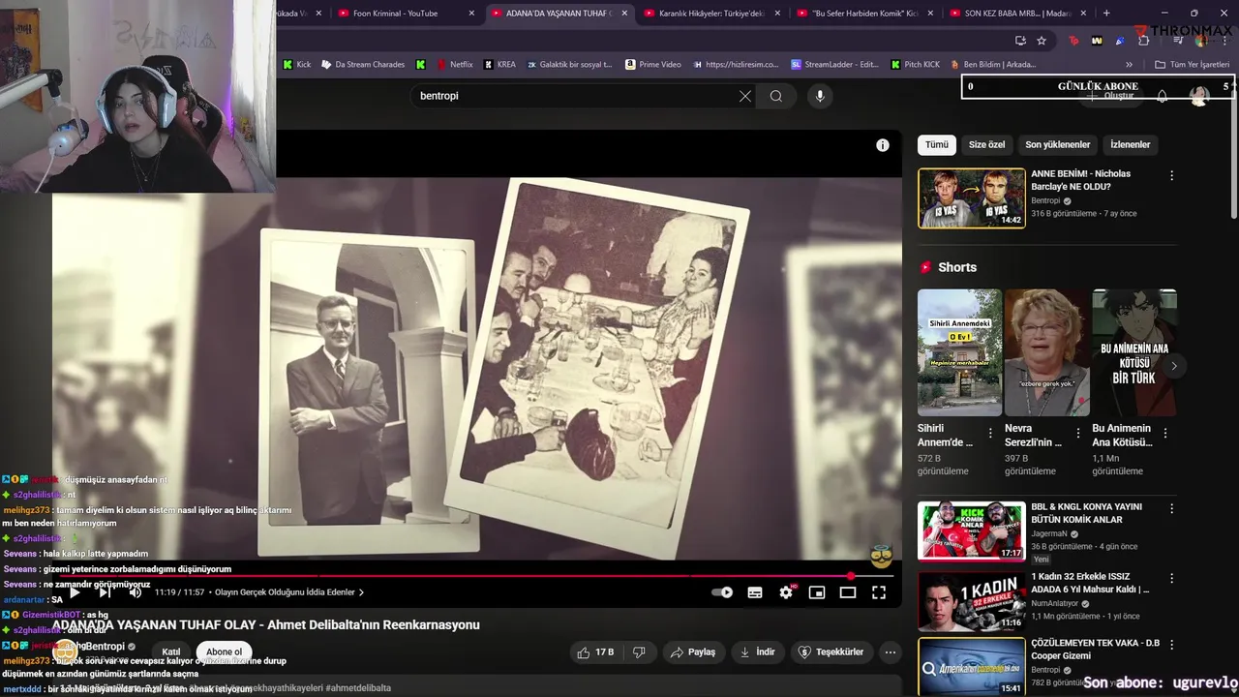The width and height of the screenshot is (1239, 697).
Task: Open player settings gear
Action: pyautogui.click(x=786, y=592)
